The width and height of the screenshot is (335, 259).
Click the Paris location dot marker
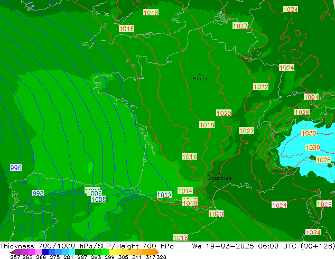point(200,74)
